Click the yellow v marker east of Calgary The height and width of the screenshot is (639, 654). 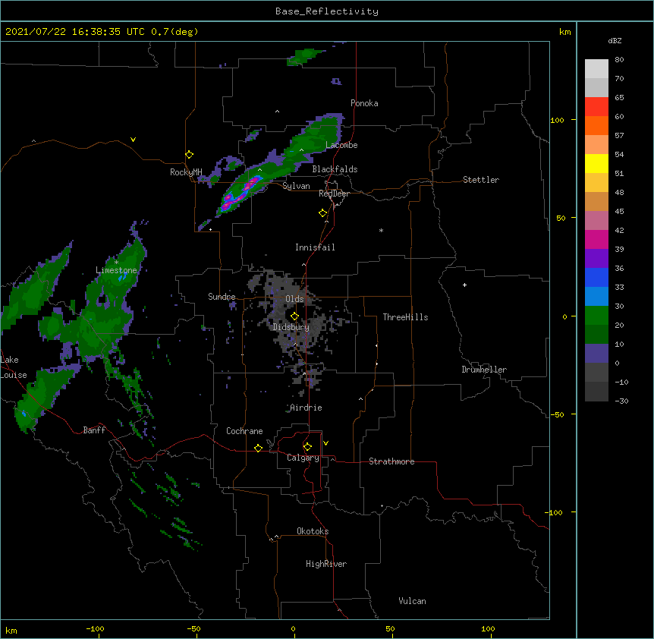(325, 443)
